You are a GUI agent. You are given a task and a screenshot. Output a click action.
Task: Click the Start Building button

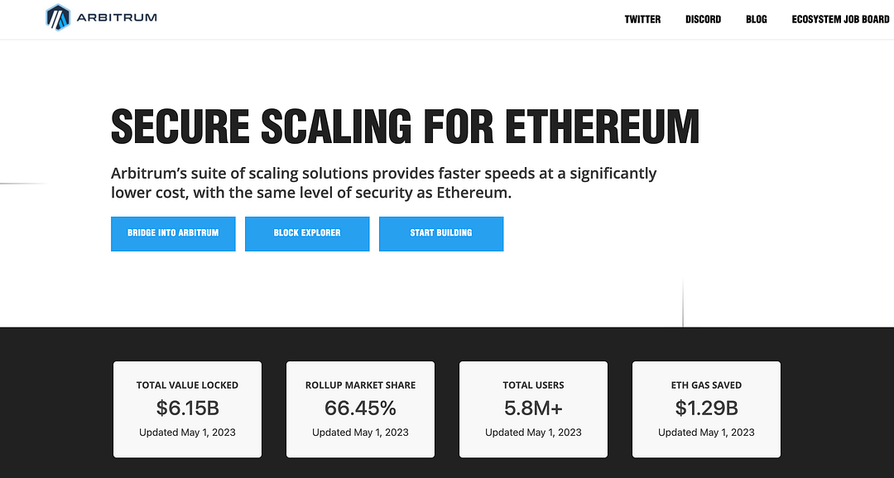click(441, 233)
